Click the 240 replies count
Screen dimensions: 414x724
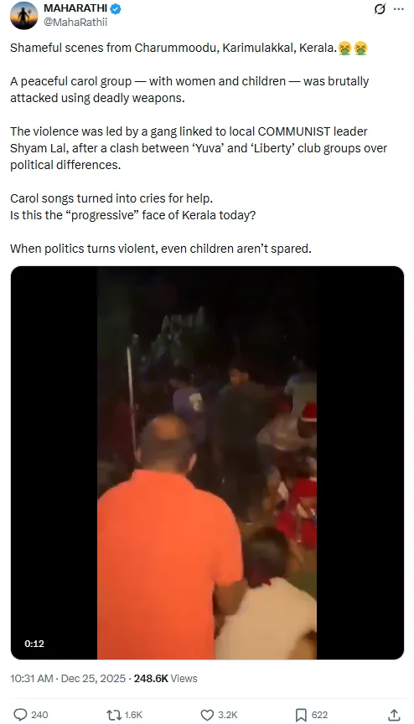coord(39,715)
